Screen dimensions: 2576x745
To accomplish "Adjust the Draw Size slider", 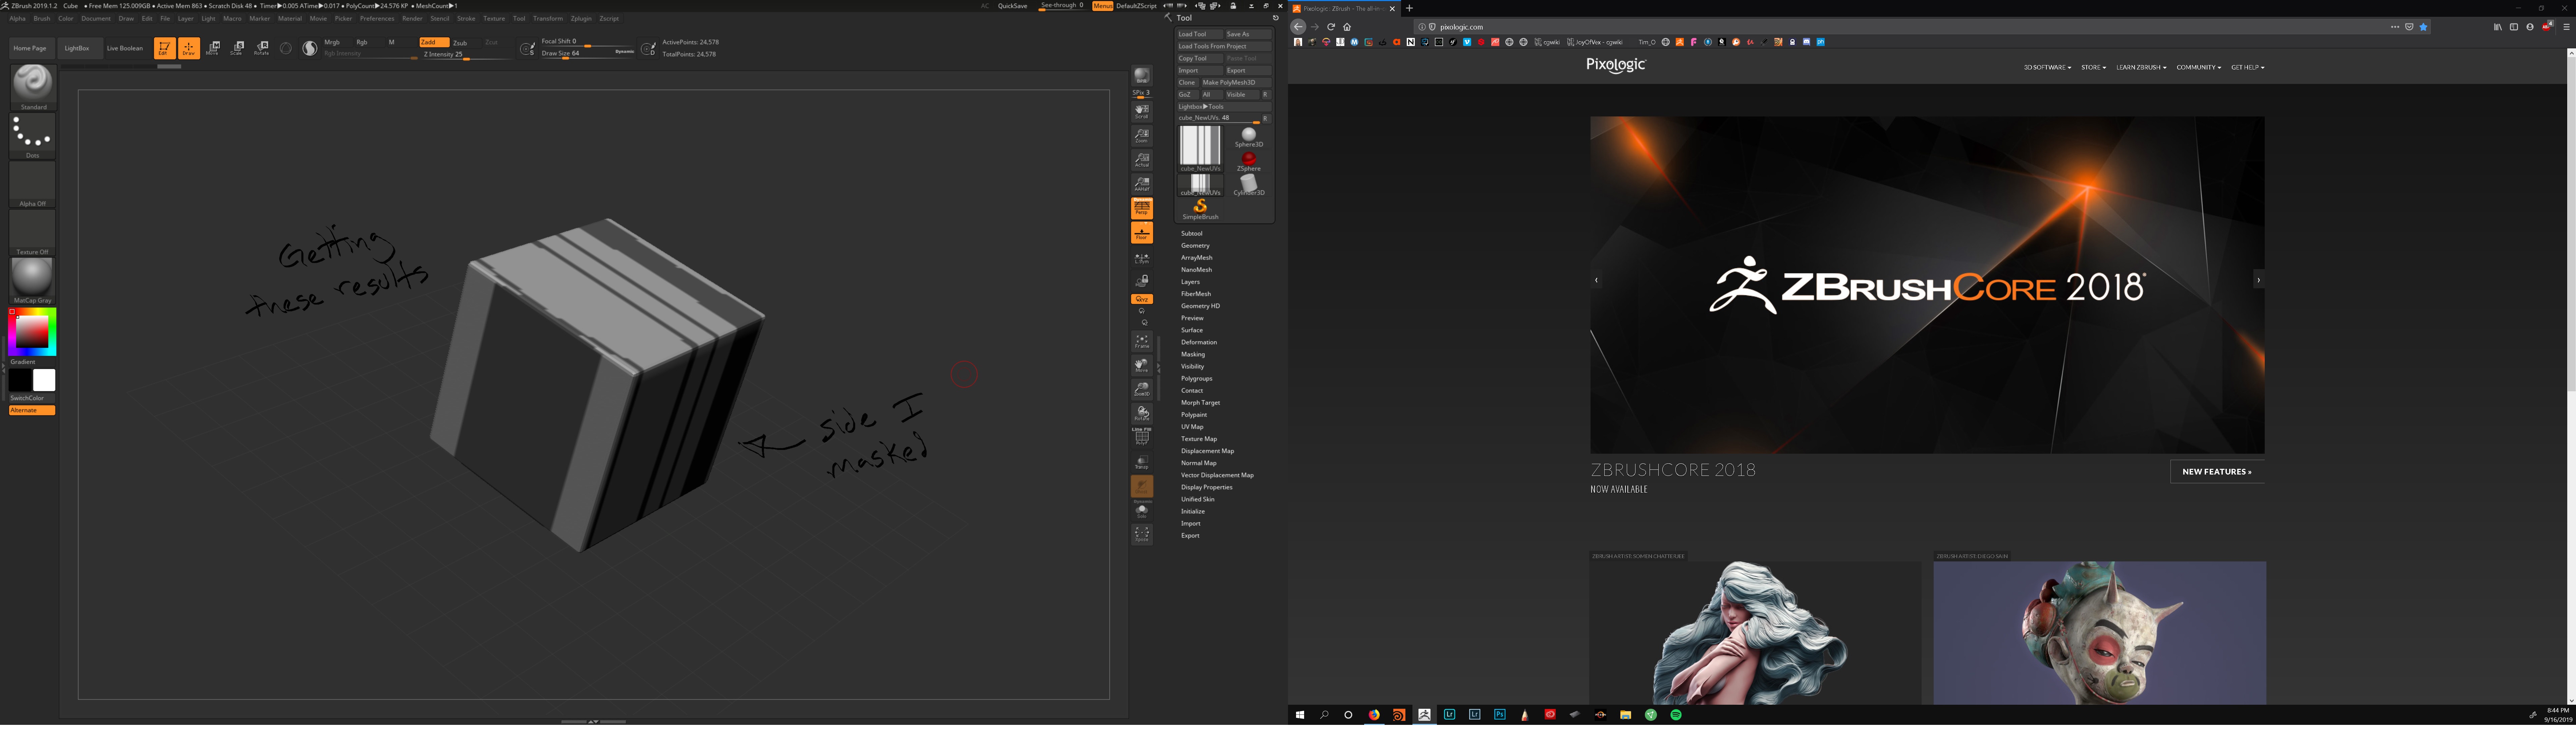I will 588,54.
